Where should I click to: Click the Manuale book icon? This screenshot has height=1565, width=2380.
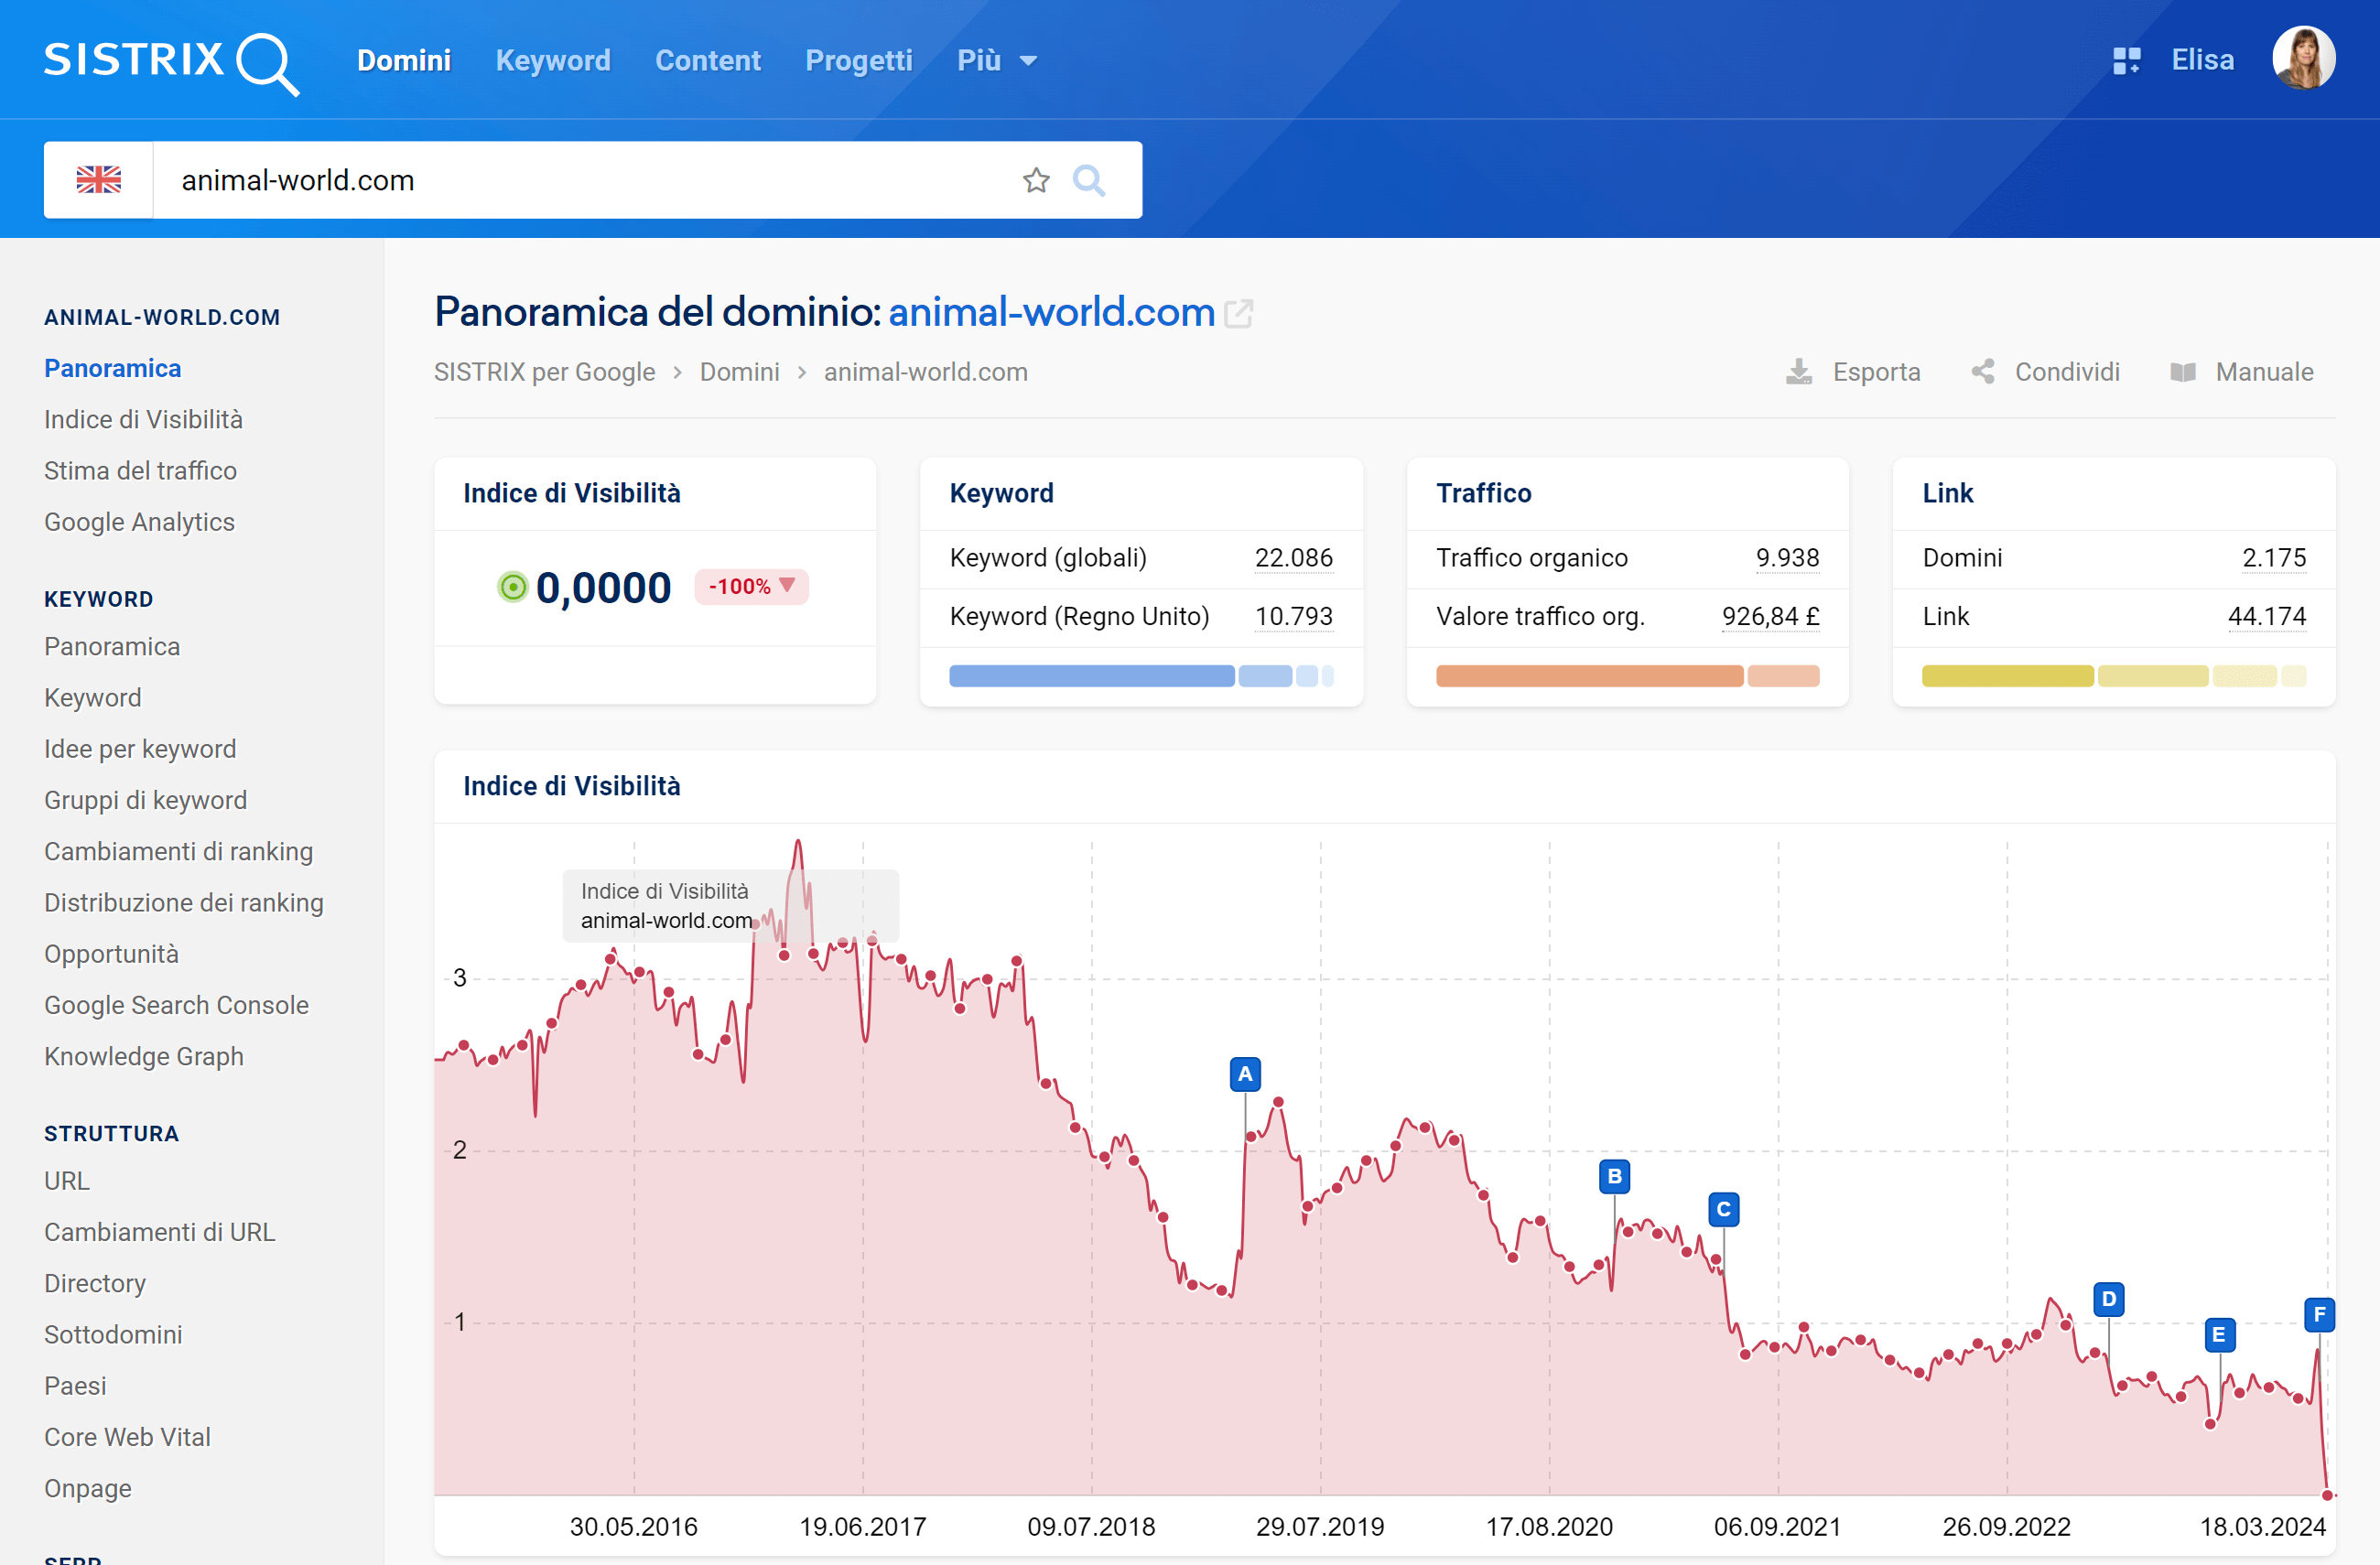[2183, 372]
